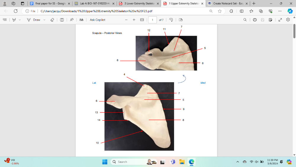The width and height of the screenshot is (296, 167).
Task: Open the Save as icon
Action: point(270,20)
